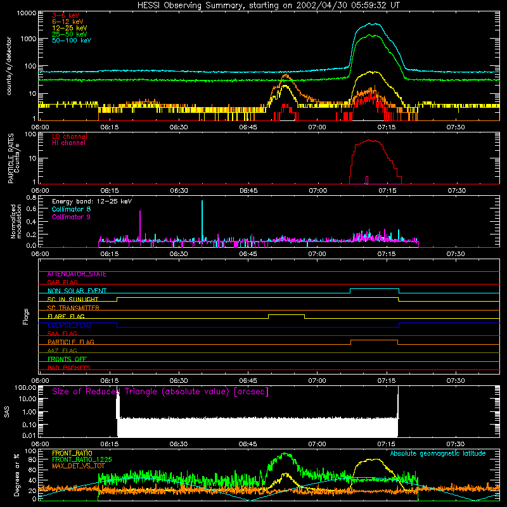Click the SC_TRANSMITTER flag label

point(73,308)
